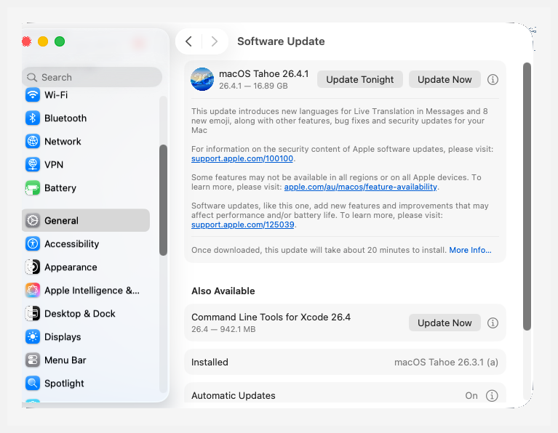Click the sidebar scrollbar thumb

tap(163, 200)
